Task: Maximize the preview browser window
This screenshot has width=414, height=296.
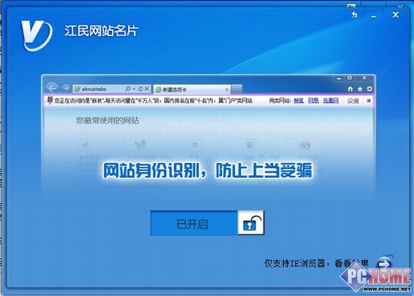Action: (350, 77)
